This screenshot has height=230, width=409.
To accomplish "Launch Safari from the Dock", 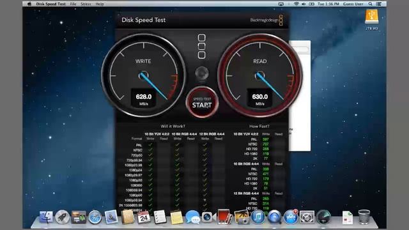I will point(95,217).
